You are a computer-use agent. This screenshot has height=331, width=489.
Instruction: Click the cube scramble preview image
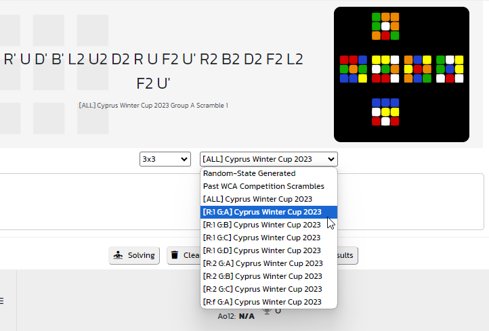[x=402, y=74]
